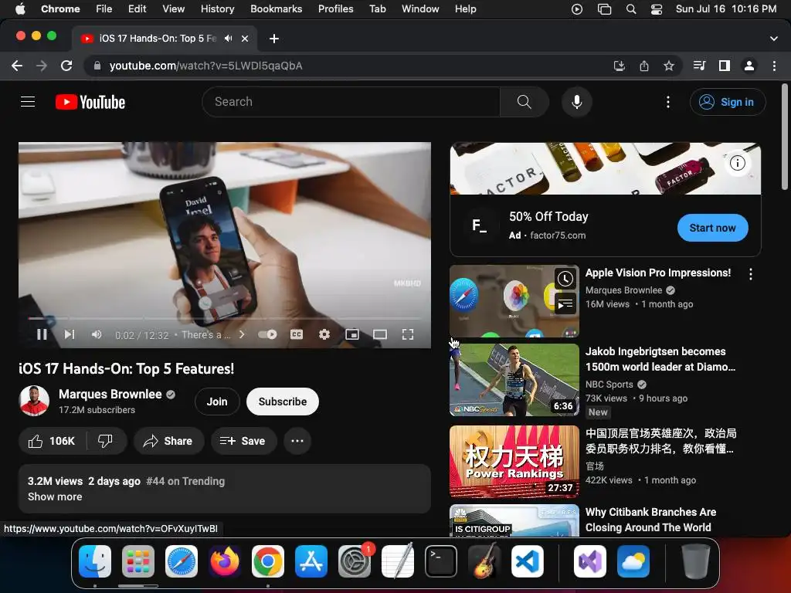Click the YouTube address bar URL
The height and width of the screenshot is (593, 791).
(205, 66)
